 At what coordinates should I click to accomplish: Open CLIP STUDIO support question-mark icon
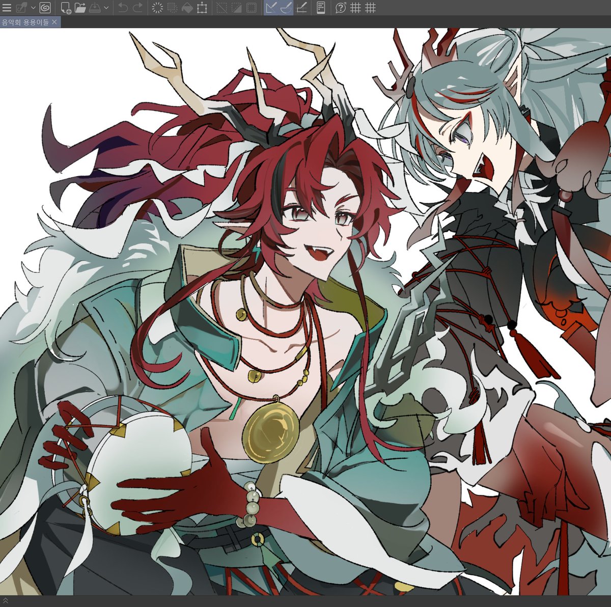tap(341, 8)
